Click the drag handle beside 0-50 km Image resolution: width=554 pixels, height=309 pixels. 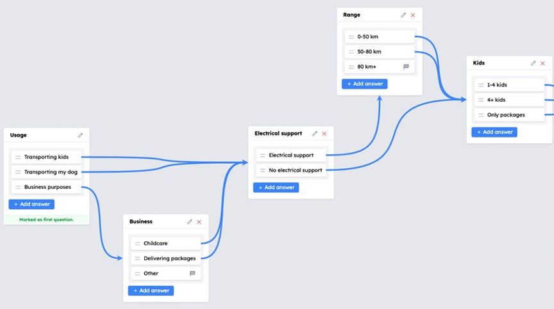[x=351, y=36]
